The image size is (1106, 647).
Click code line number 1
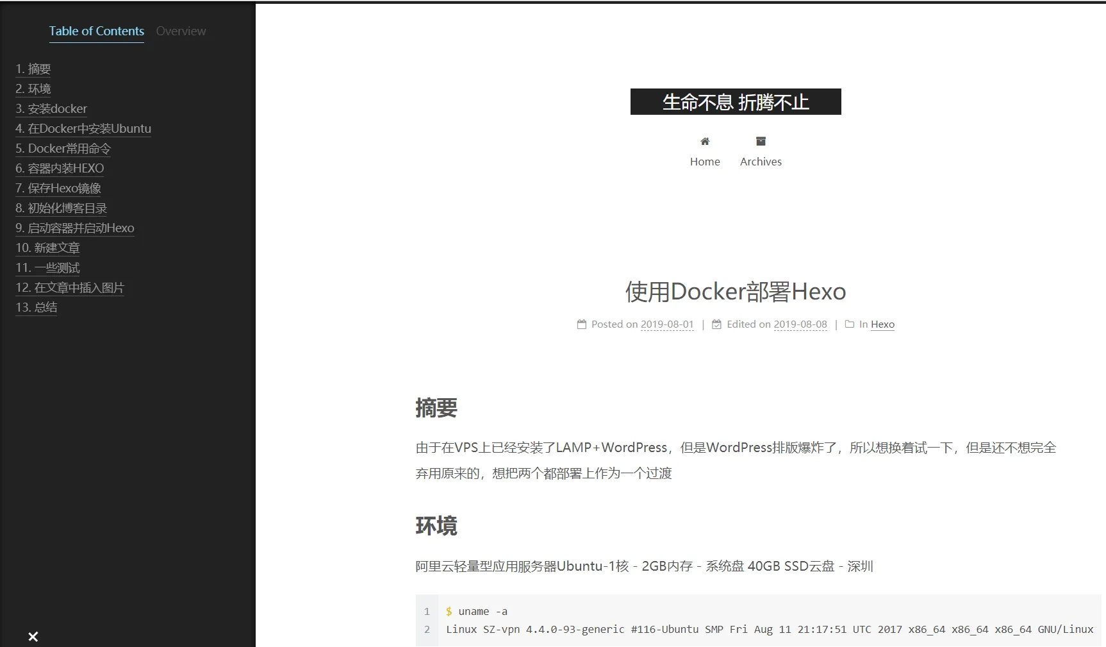point(427,612)
